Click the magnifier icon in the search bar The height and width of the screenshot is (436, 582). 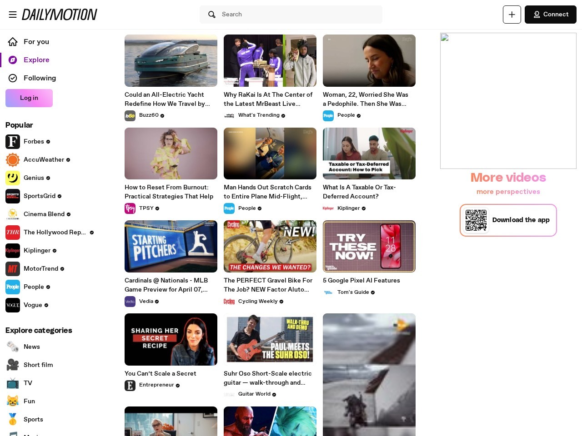(x=212, y=15)
